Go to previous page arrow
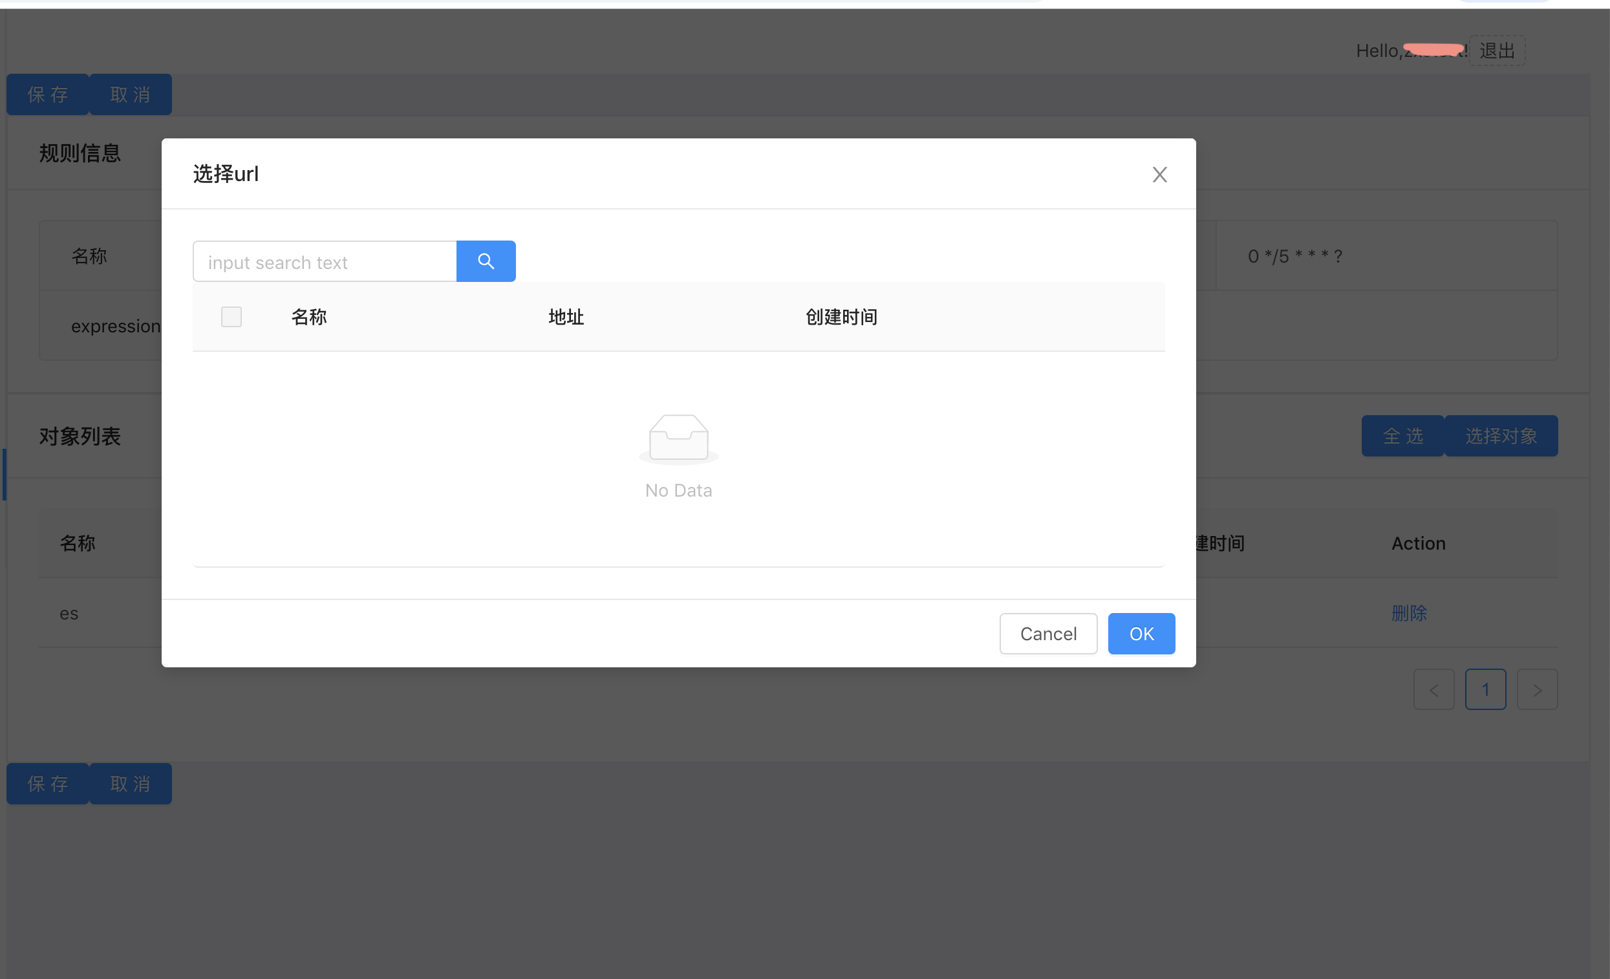 [1433, 689]
